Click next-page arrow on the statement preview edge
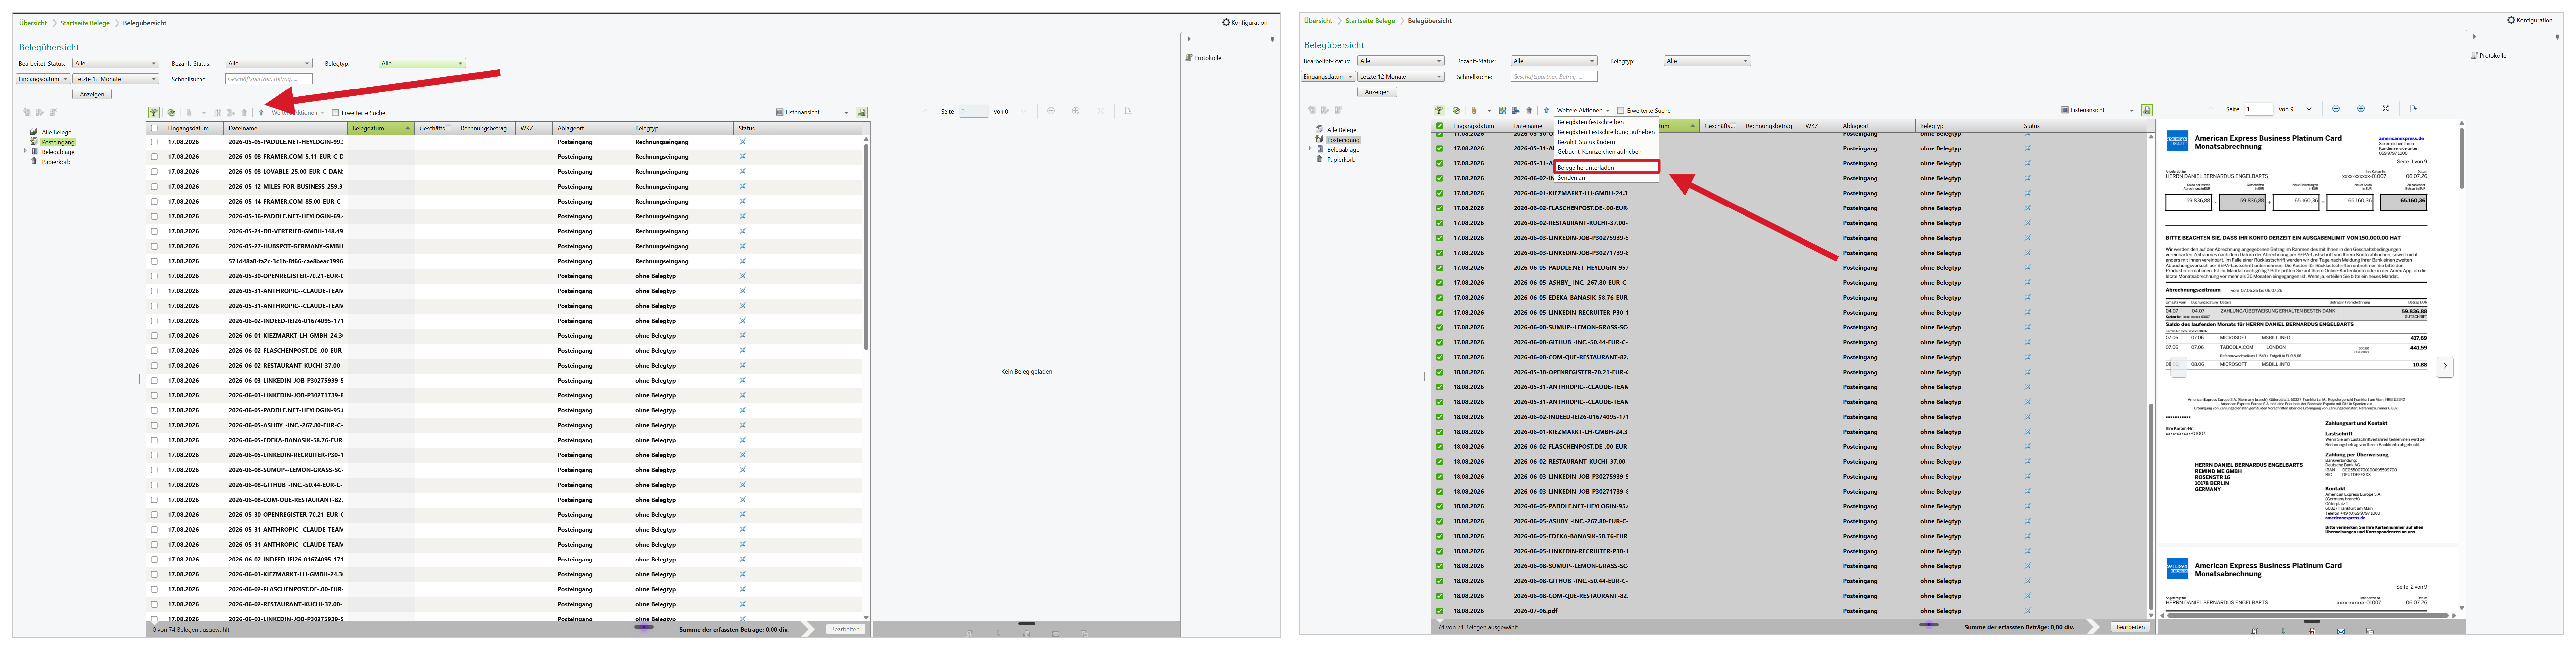Screen dimensions: 2576x650 2445,366
